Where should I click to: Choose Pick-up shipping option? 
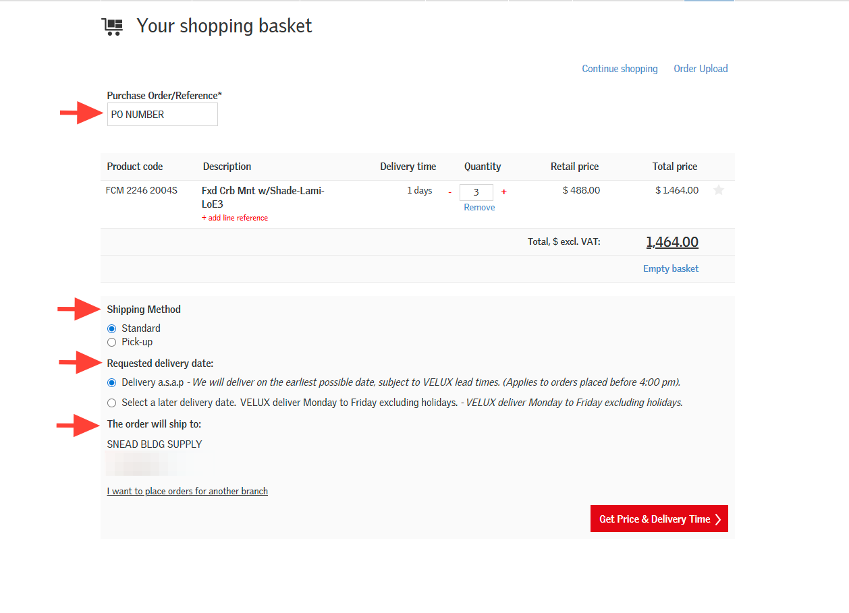112,342
